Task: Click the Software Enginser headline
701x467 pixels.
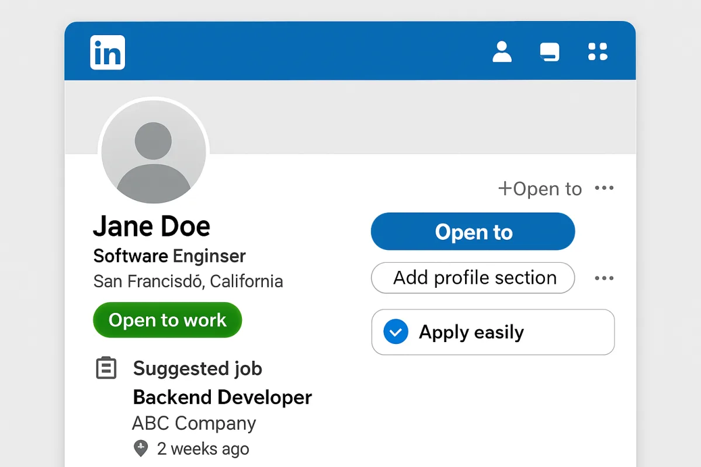Action: (169, 256)
